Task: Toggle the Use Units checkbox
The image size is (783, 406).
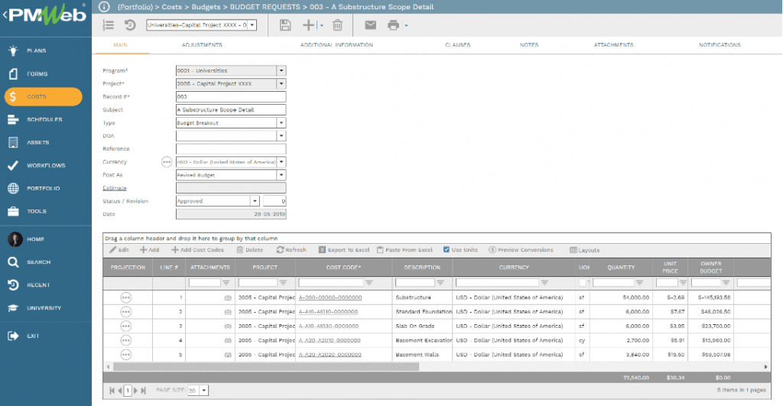Action: pyautogui.click(x=447, y=250)
